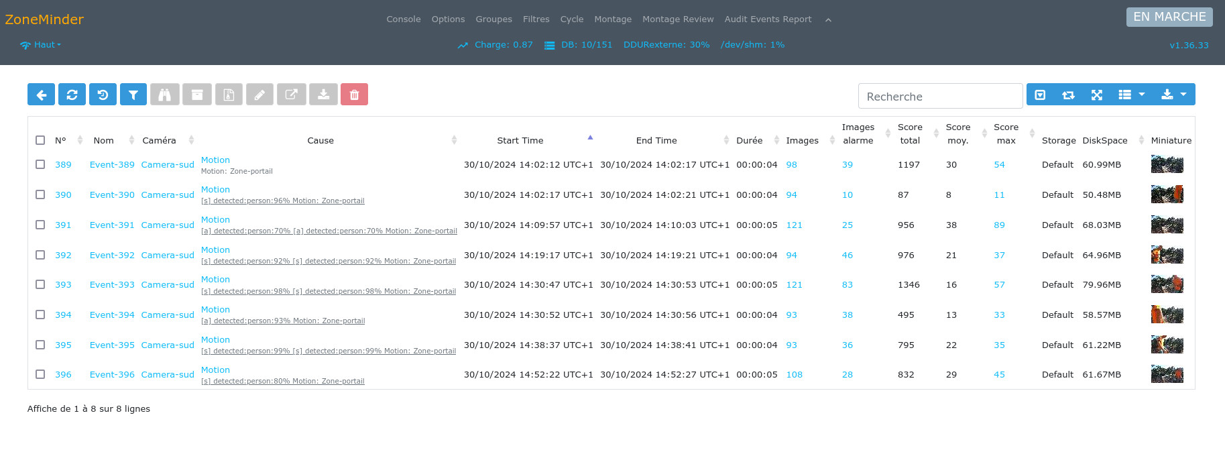Toggle table pagination with the caret-square button
This screenshot has width=1225, height=450.
[1040, 95]
